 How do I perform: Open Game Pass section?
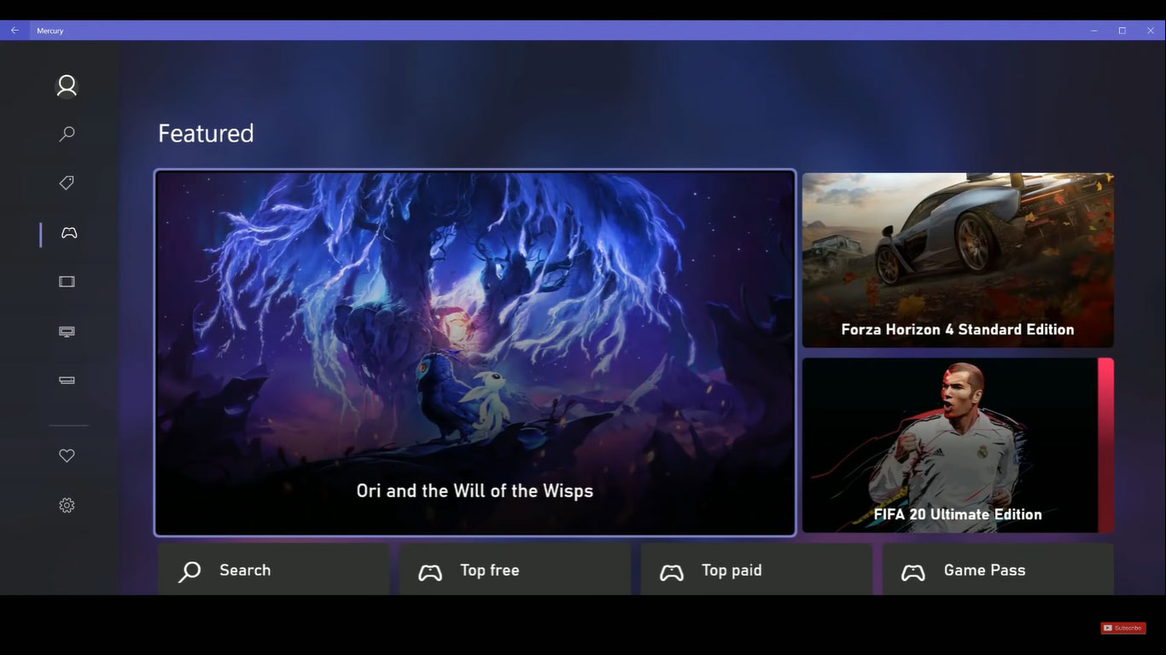998,570
